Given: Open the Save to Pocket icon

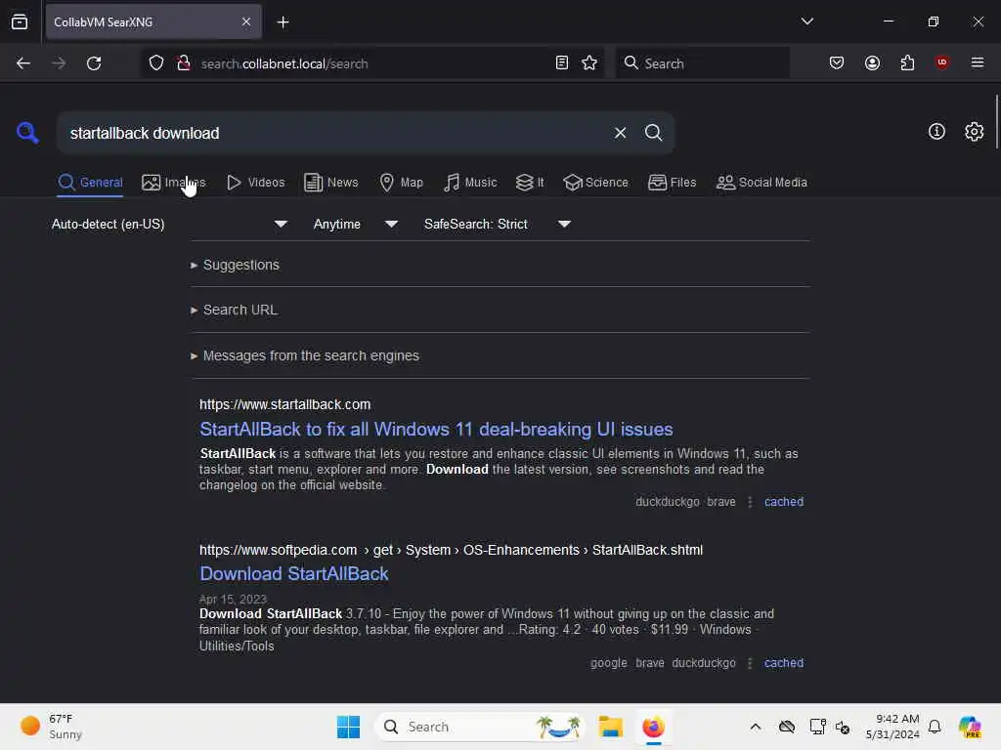Looking at the screenshot, I should pos(837,62).
